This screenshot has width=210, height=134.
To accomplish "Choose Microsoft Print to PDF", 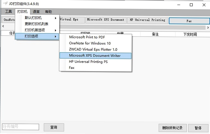I will pos(95,37).
